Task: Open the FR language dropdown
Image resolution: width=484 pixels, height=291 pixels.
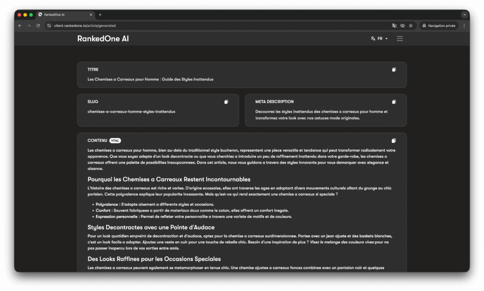Action: pos(380,39)
